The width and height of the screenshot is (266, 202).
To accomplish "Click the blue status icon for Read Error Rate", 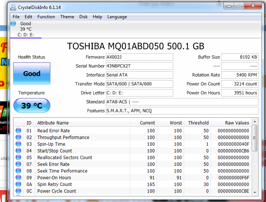I will [x=18, y=131].
